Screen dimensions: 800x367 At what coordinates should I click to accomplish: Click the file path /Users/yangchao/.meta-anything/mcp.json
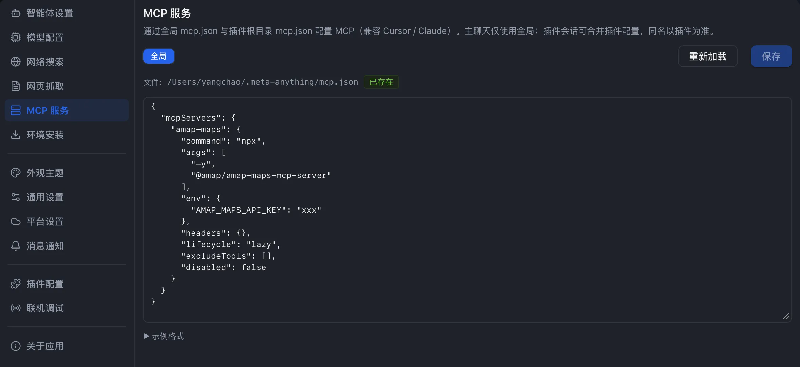263,82
